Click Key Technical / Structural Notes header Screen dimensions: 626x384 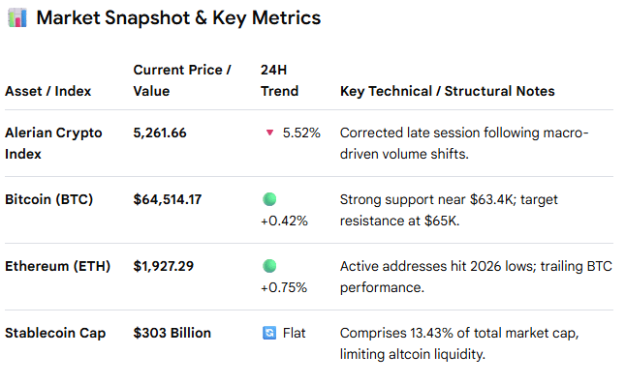click(448, 91)
